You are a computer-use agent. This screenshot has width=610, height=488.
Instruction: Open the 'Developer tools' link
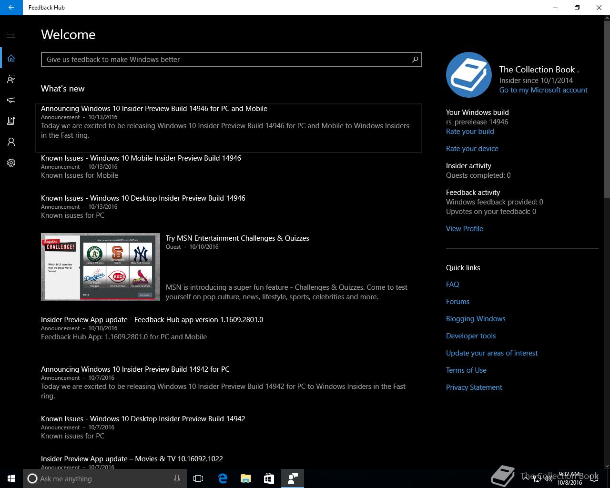(471, 336)
